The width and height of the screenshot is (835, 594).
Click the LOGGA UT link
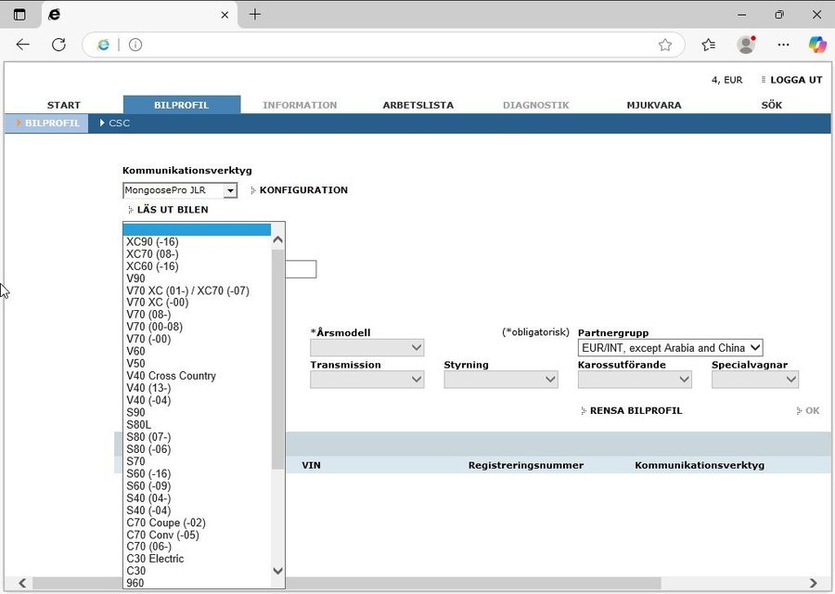795,80
